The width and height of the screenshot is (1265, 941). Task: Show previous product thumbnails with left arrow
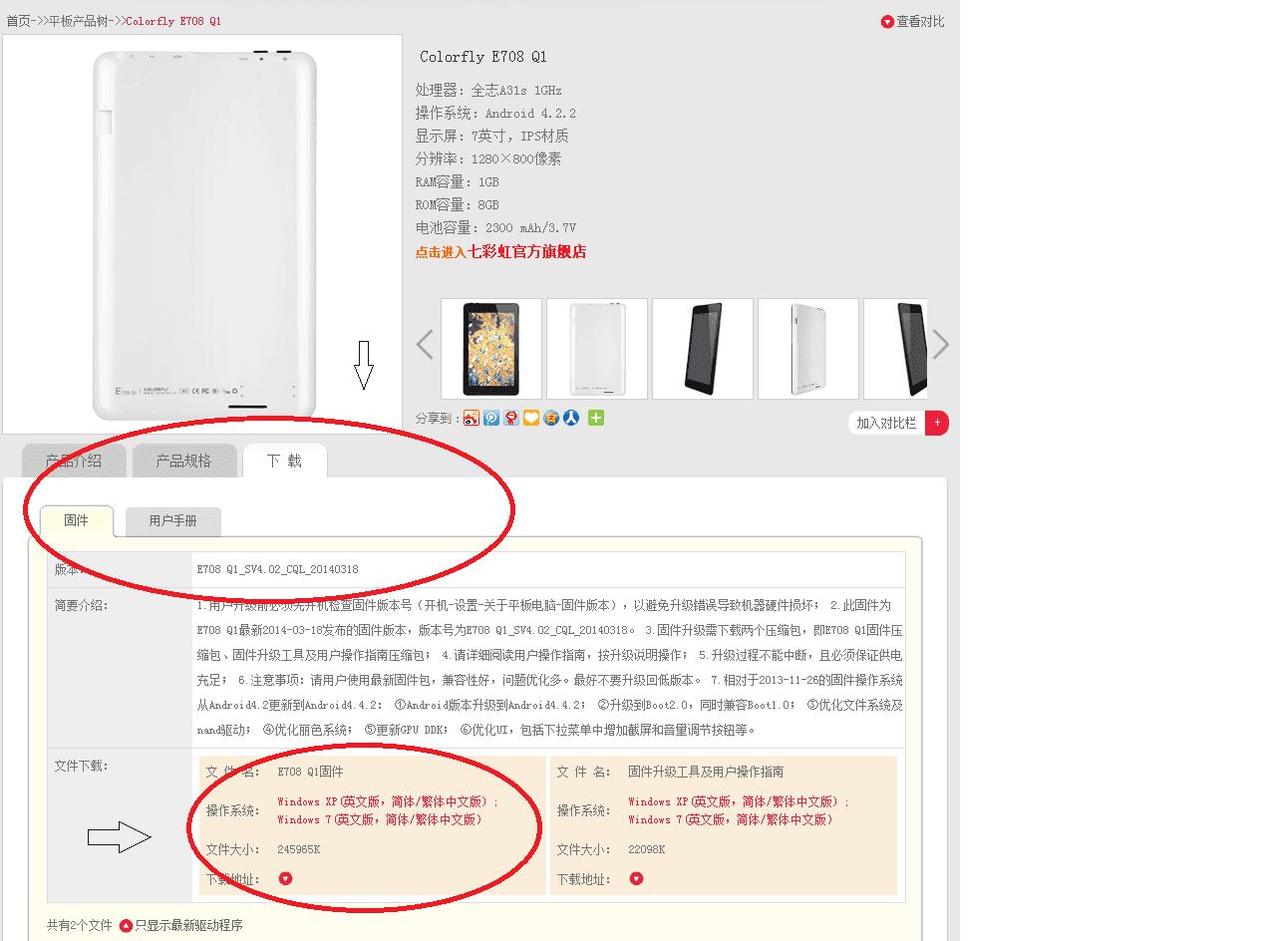pyautogui.click(x=425, y=345)
